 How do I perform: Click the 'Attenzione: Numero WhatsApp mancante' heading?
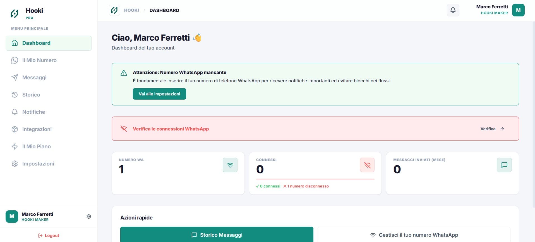[x=179, y=72]
